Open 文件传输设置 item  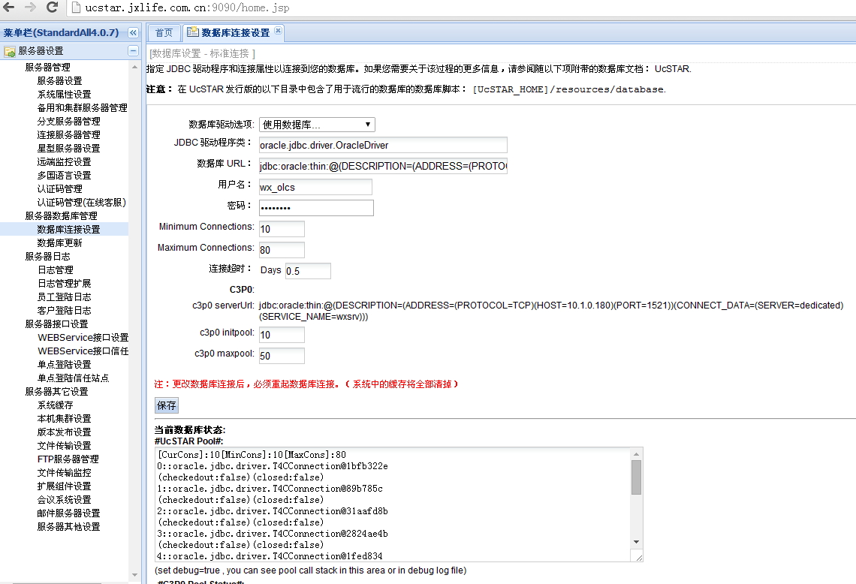tap(64, 446)
